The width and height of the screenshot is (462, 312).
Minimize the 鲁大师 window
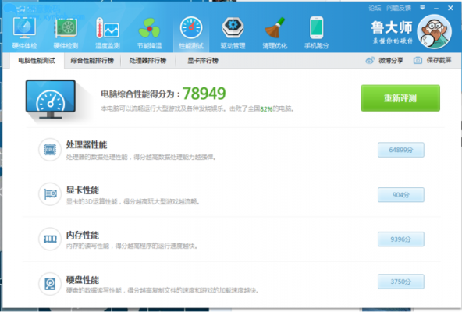coord(436,9)
